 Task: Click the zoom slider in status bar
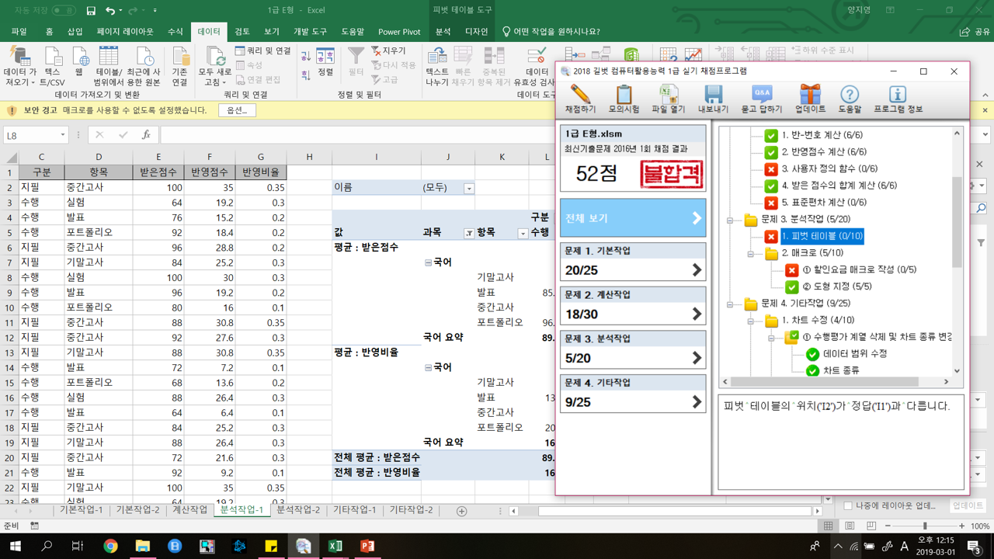click(x=924, y=526)
